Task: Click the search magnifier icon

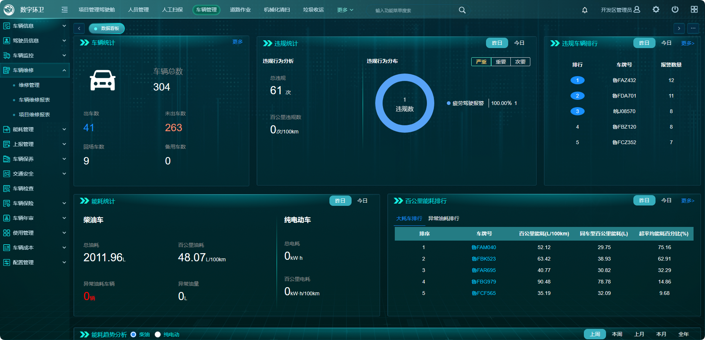Action: coord(462,10)
